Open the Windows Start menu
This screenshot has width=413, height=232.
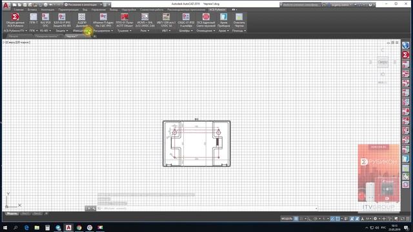click(5, 227)
